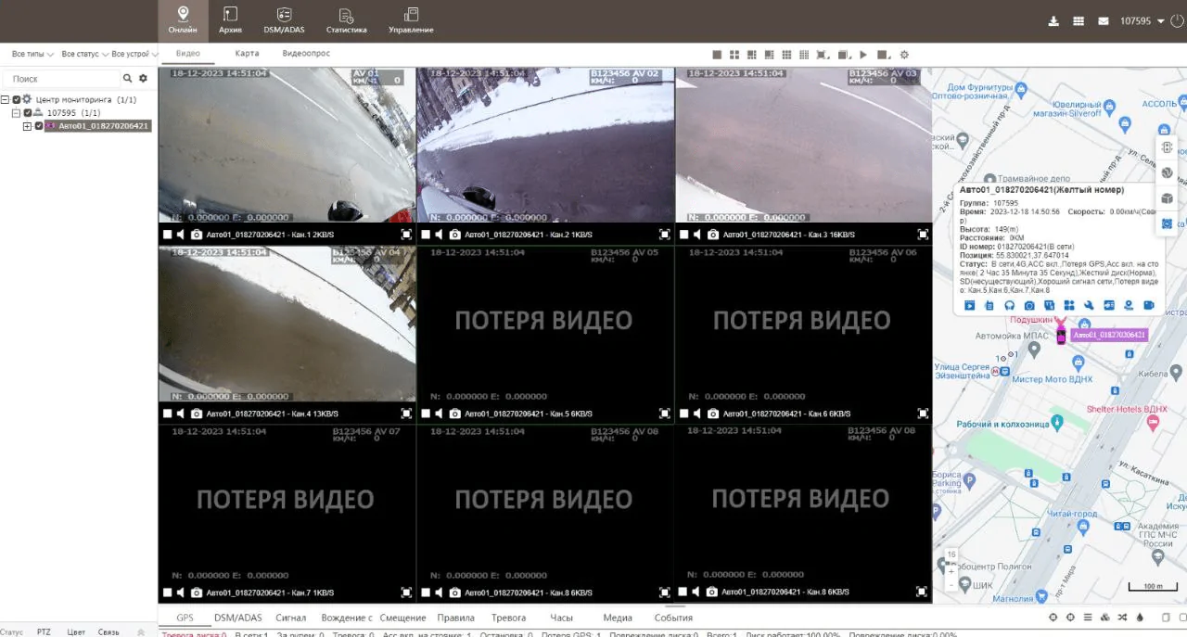
Task: Uncheck the 107595 group checkbox
Action: coord(28,113)
